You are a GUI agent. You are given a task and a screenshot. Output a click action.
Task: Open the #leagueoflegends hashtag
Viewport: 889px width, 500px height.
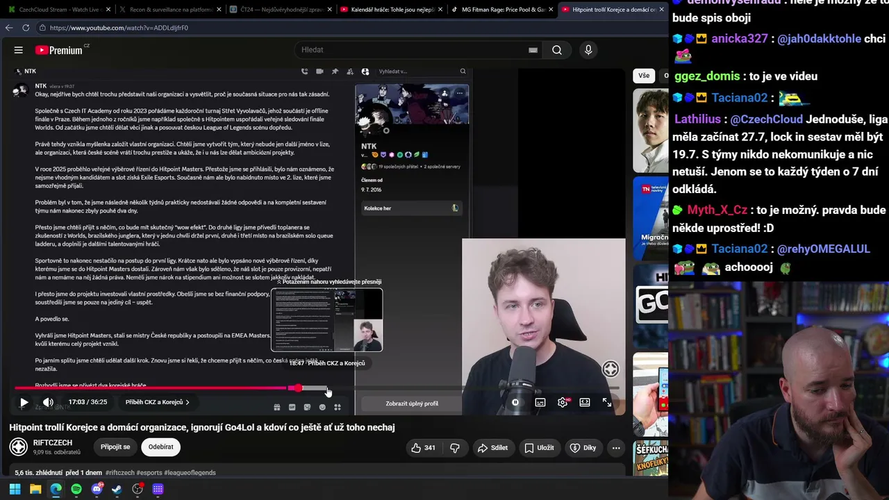[190, 473]
